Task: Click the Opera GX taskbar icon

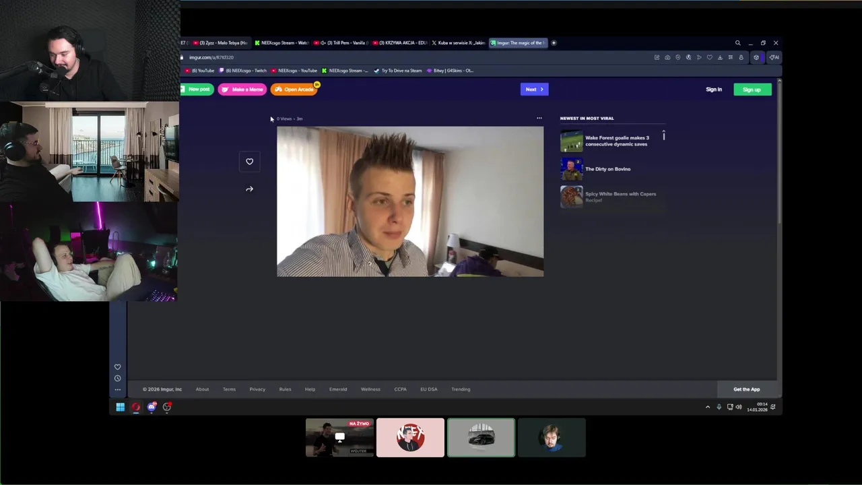Action: (x=136, y=407)
